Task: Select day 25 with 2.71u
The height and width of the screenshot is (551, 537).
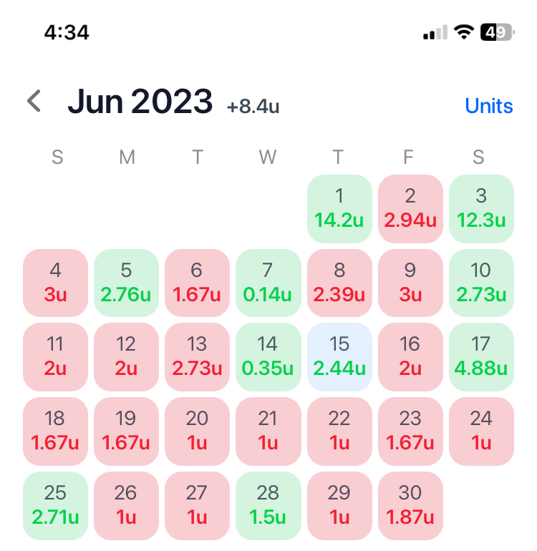Action: [55, 506]
